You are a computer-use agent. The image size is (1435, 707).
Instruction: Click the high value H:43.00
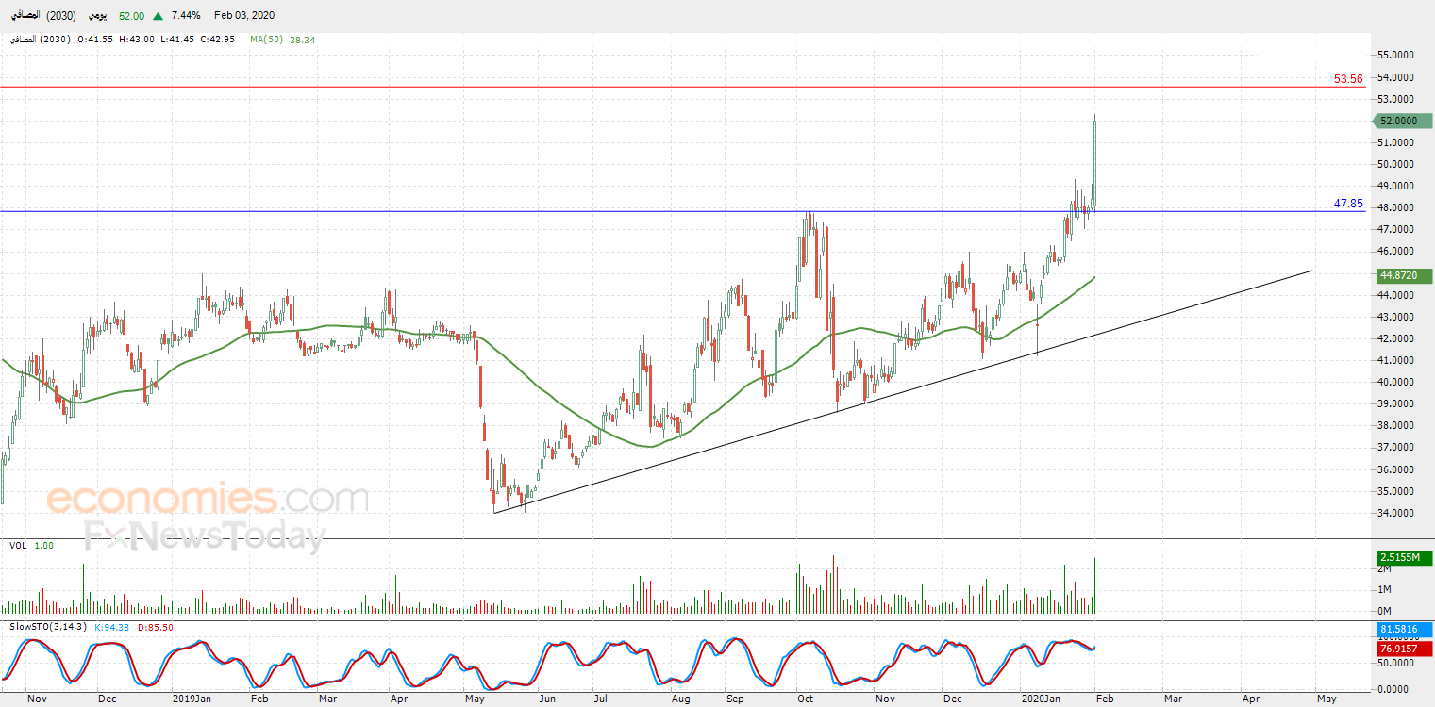[138, 40]
